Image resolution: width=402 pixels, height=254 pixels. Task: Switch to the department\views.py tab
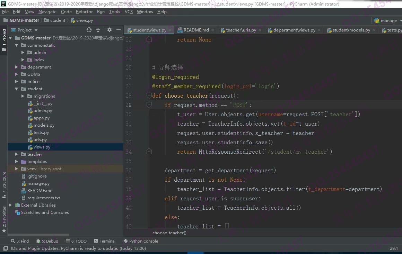point(294,30)
